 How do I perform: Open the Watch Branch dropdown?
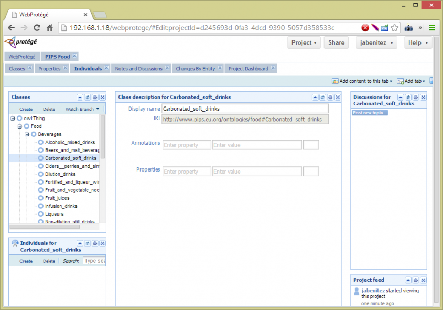coord(82,109)
